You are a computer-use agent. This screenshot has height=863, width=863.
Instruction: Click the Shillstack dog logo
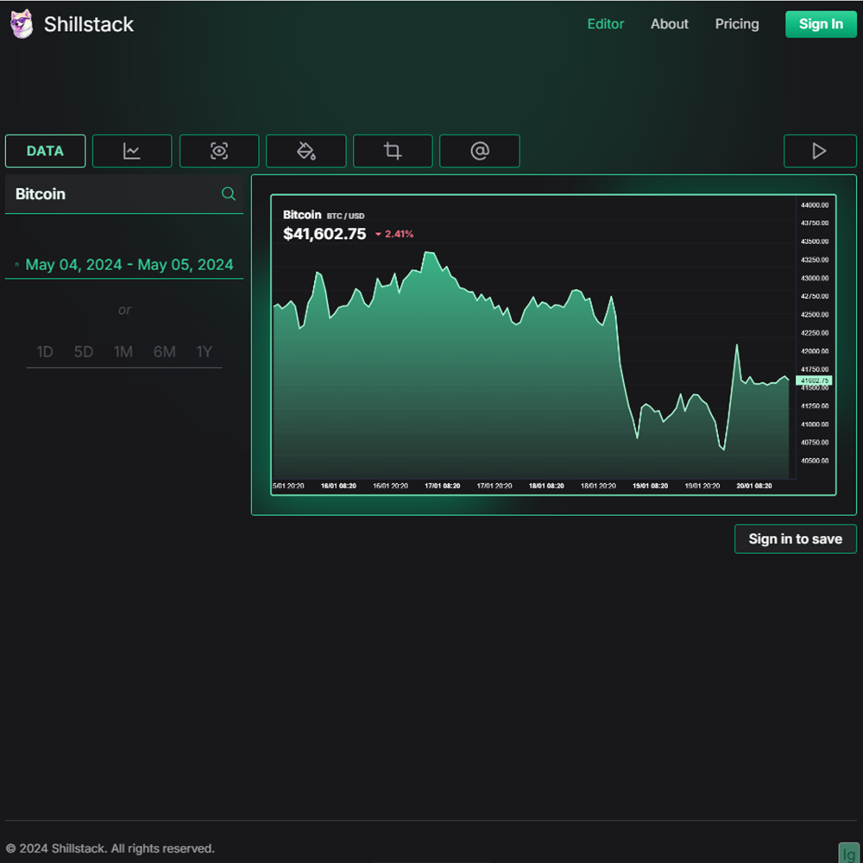coord(21,24)
